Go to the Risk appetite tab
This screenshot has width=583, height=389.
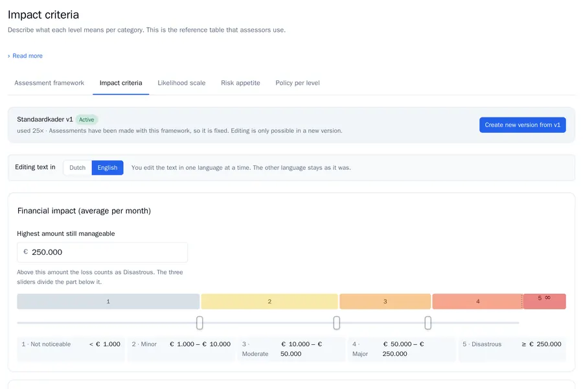[x=240, y=83]
